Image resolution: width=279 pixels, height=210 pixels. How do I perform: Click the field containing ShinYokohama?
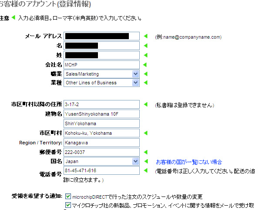click(x=101, y=123)
